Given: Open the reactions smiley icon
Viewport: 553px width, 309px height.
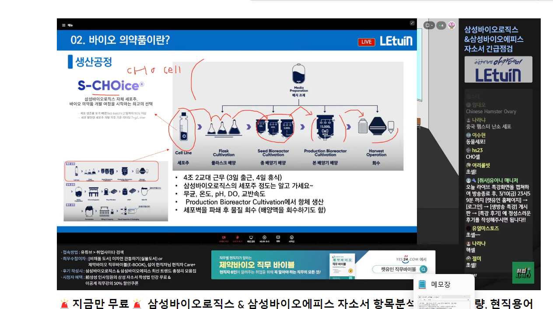Looking at the screenshot, I should point(292,238).
